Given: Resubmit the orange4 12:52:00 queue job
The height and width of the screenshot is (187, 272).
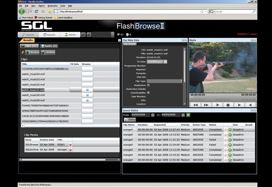Looking at the screenshot, I should pos(230,160).
